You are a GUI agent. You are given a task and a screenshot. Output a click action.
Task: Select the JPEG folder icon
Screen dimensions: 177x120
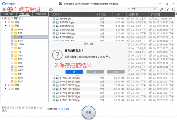pos(16,44)
